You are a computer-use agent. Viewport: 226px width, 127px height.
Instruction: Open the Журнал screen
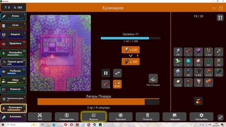pyautogui.click(x=94, y=117)
